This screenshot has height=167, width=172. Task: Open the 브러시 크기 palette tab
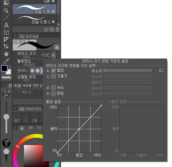point(30,109)
